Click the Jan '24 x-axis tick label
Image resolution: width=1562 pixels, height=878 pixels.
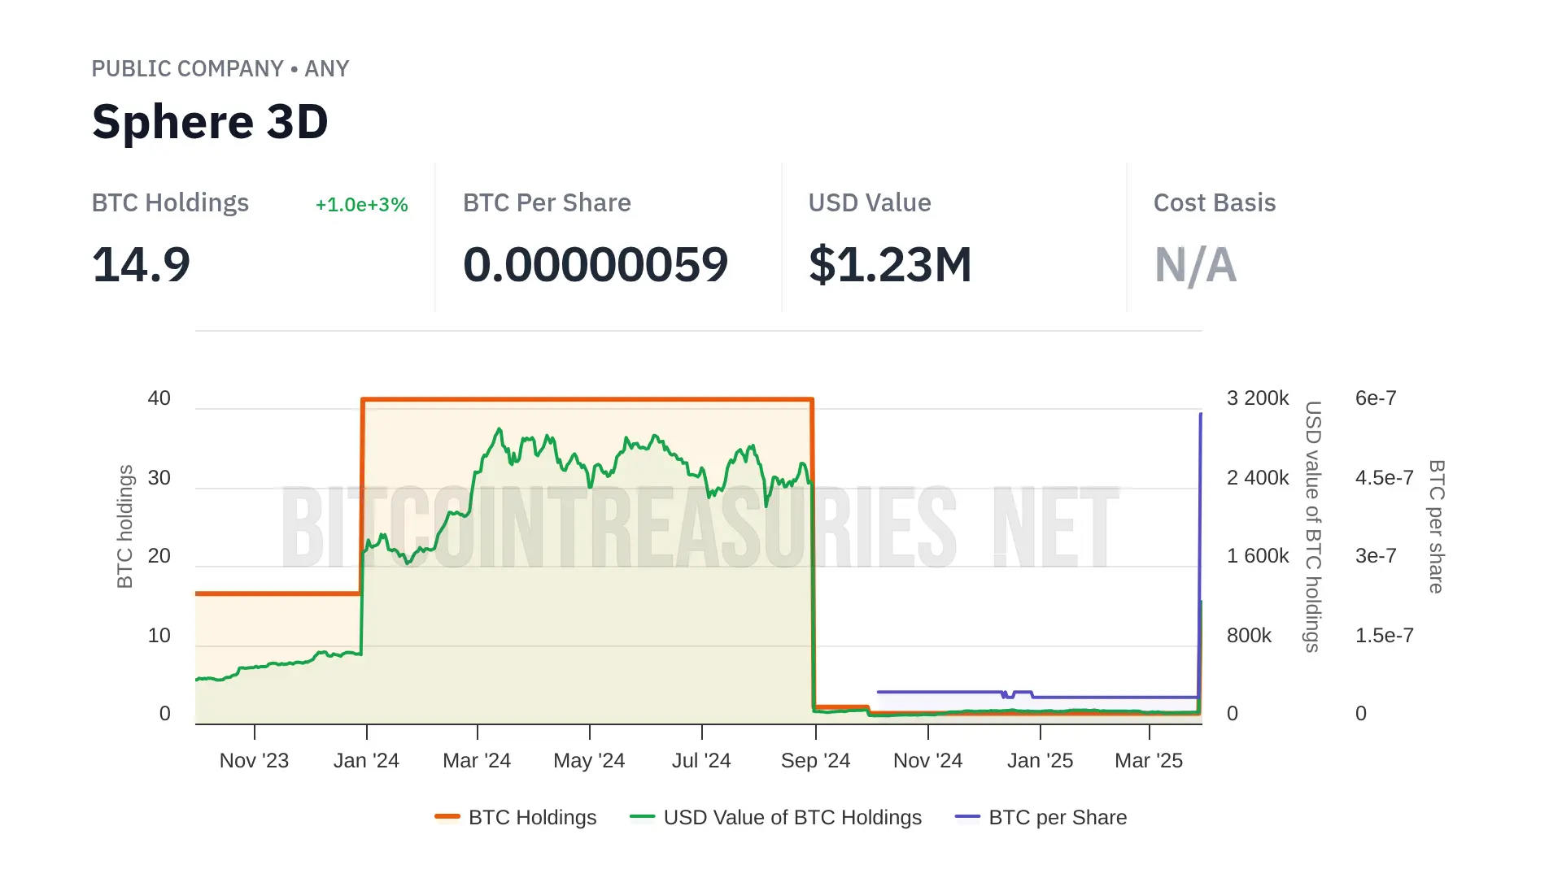tap(366, 761)
